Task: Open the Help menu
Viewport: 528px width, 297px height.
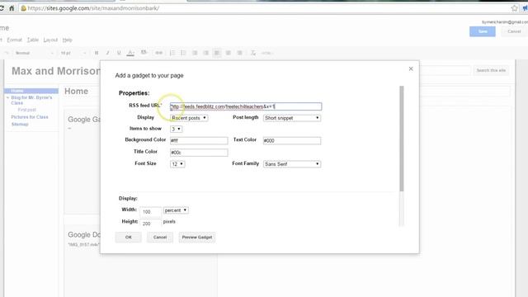Action: (x=68, y=40)
